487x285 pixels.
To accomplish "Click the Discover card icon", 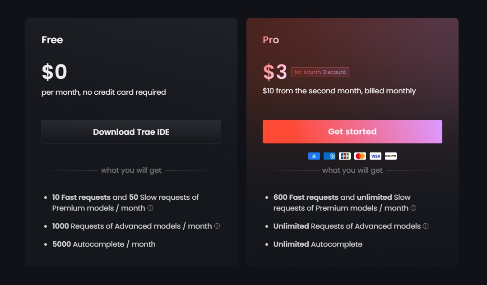I will 391,156.
